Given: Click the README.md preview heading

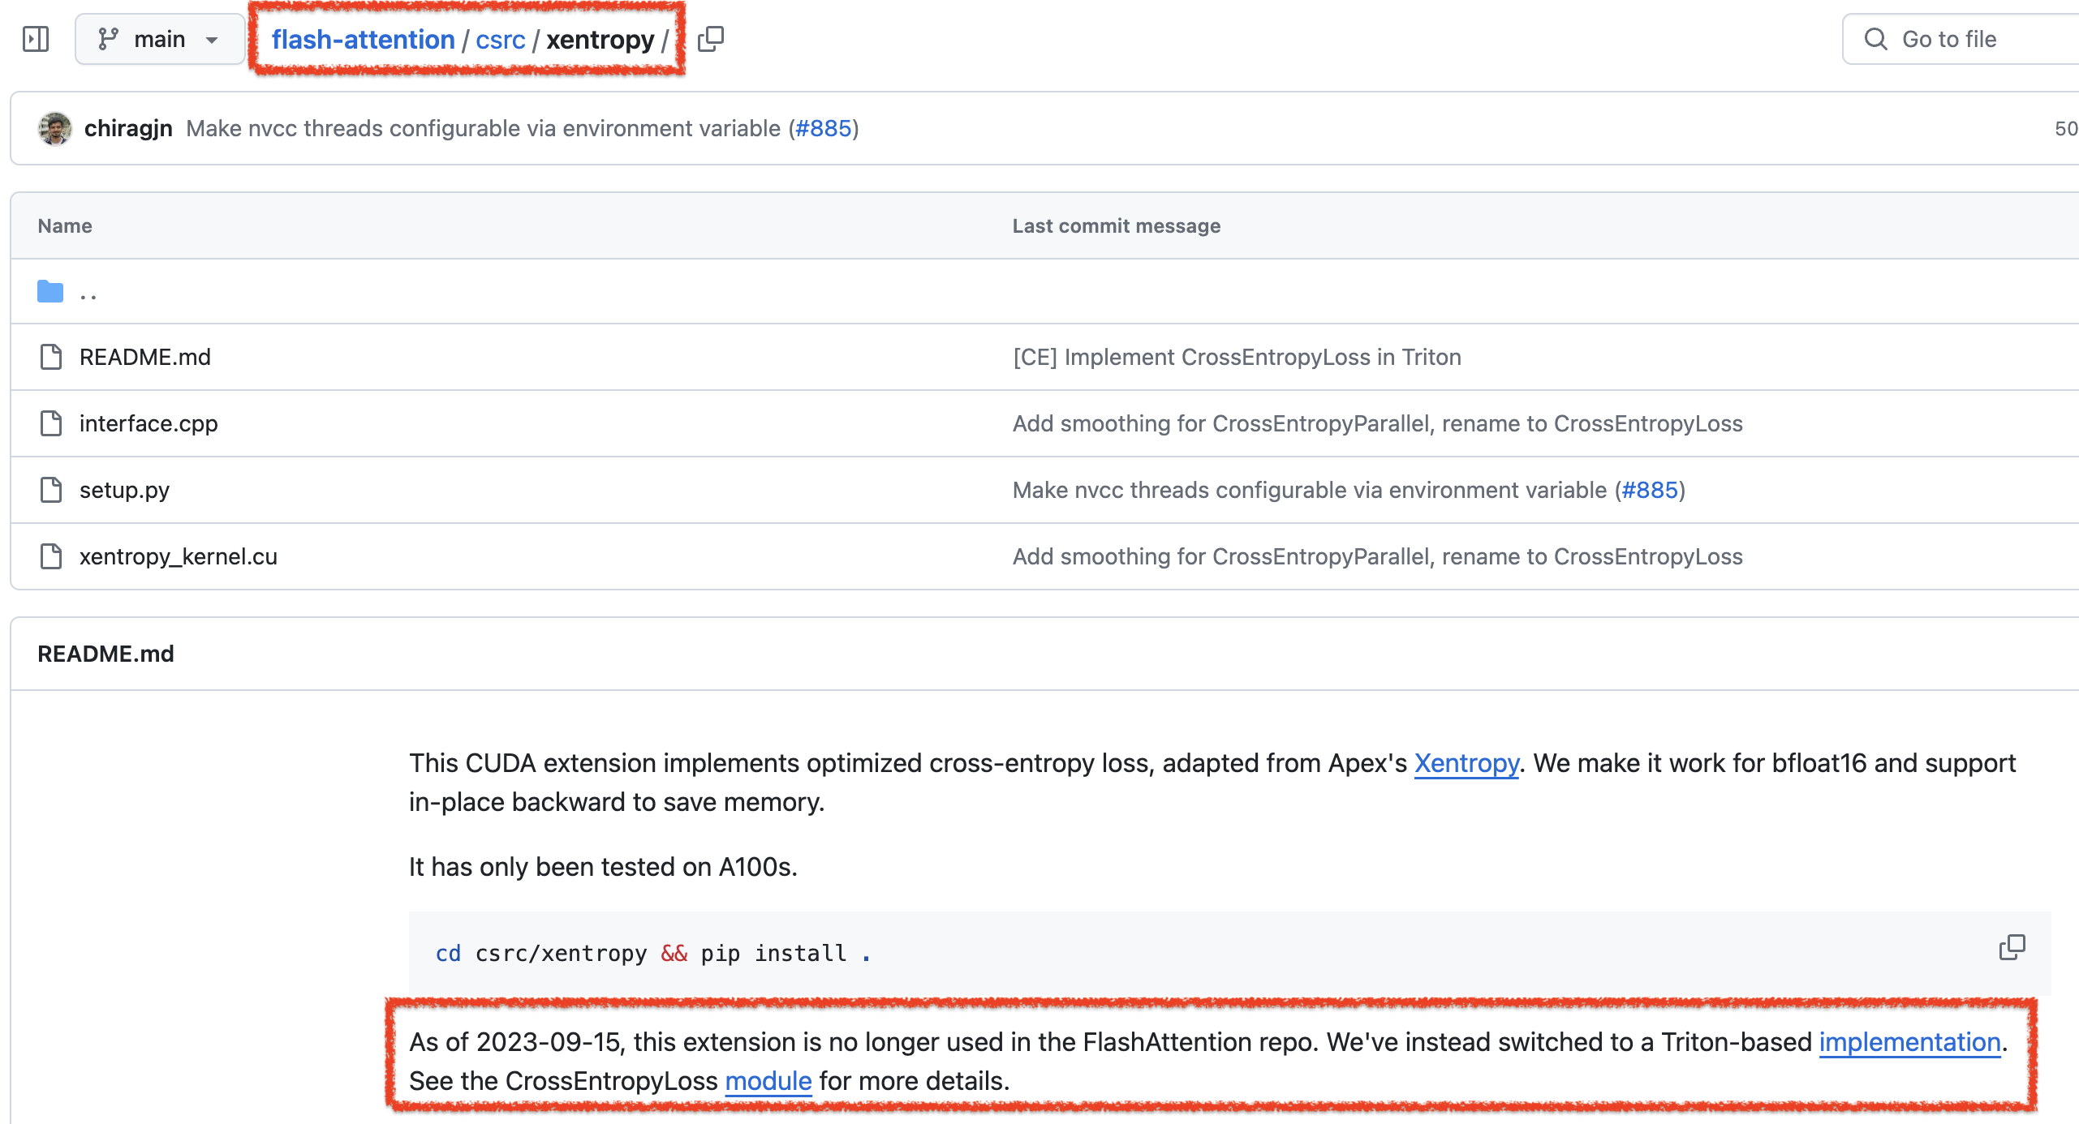Looking at the screenshot, I should (105, 654).
